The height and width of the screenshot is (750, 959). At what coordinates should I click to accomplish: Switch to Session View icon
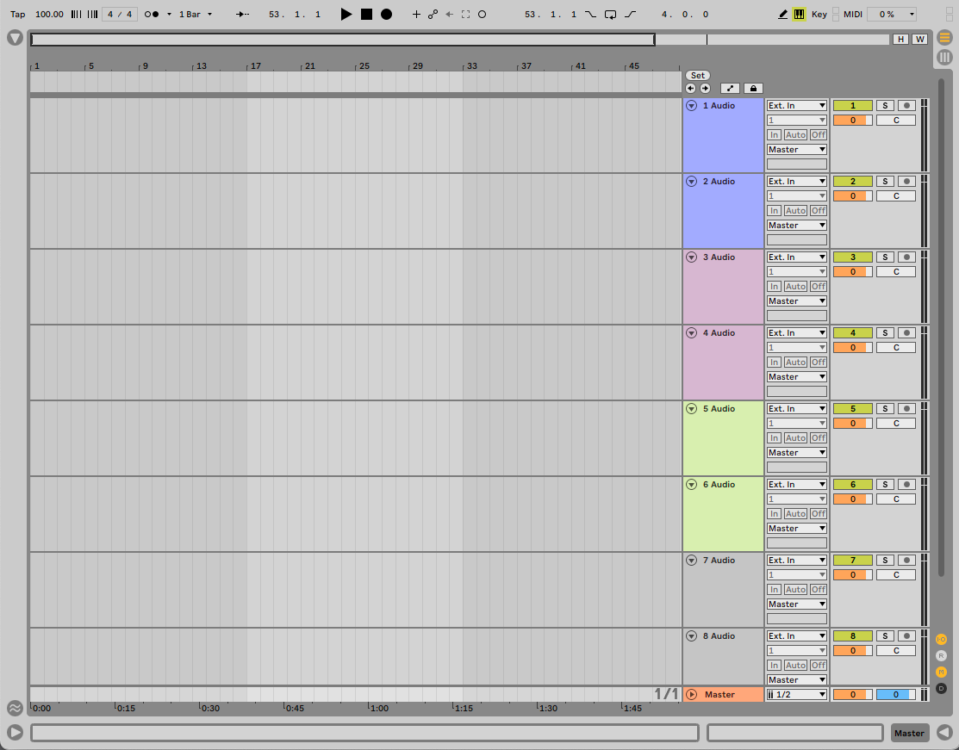point(944,57)
